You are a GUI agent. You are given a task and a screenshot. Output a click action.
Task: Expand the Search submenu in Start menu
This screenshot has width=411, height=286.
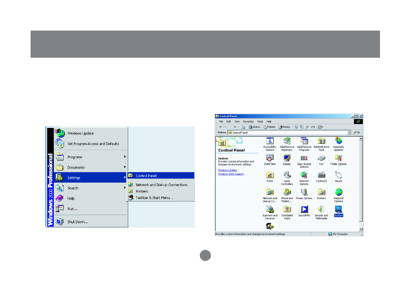(x=91, y=188)
